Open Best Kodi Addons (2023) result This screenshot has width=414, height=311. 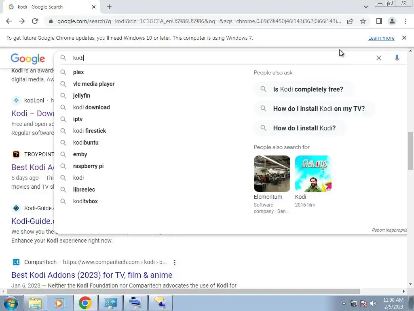coord(92,275)
